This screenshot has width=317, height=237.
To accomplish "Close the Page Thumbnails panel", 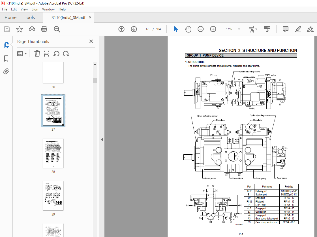I will pyautogui.click(x=91, y=41).
